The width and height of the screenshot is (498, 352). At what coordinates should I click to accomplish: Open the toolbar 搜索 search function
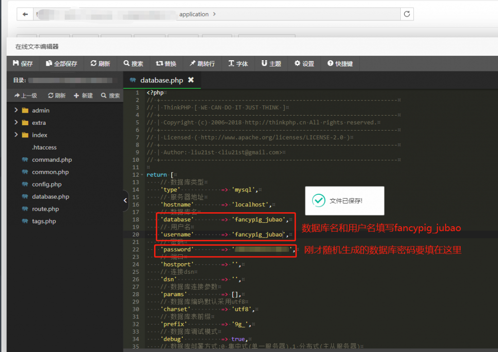click(x=133, y=64)
